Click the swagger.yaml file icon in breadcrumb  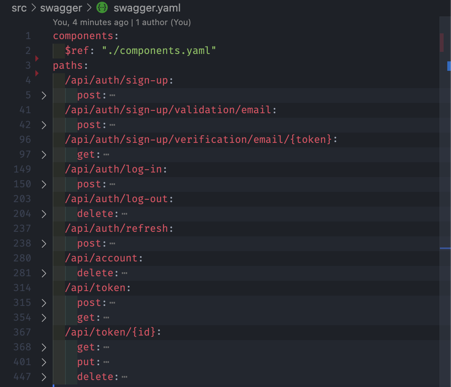point(102,7)
